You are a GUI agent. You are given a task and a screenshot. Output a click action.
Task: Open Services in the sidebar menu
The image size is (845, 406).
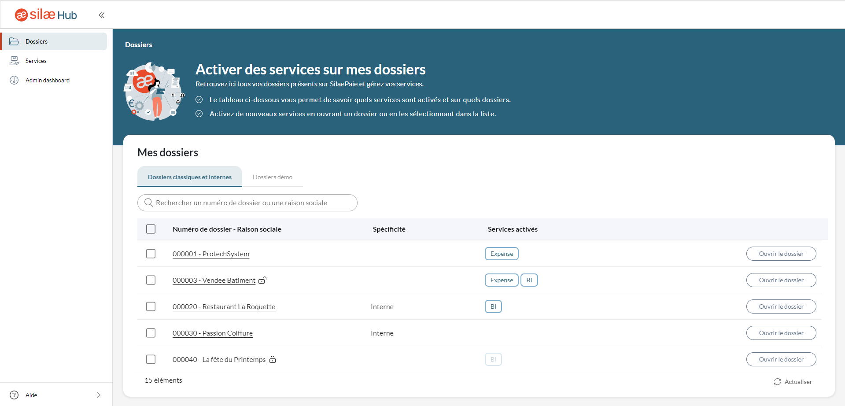click(54, 61)
